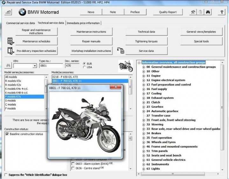Click Technical data button
This screenshot has height=179, width=229.
coord(146,31)
